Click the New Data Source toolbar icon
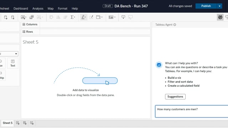 coord(6,17)
